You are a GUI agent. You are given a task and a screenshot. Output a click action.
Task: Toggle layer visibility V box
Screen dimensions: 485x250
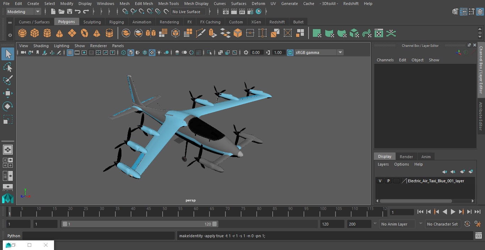point(380,181)
